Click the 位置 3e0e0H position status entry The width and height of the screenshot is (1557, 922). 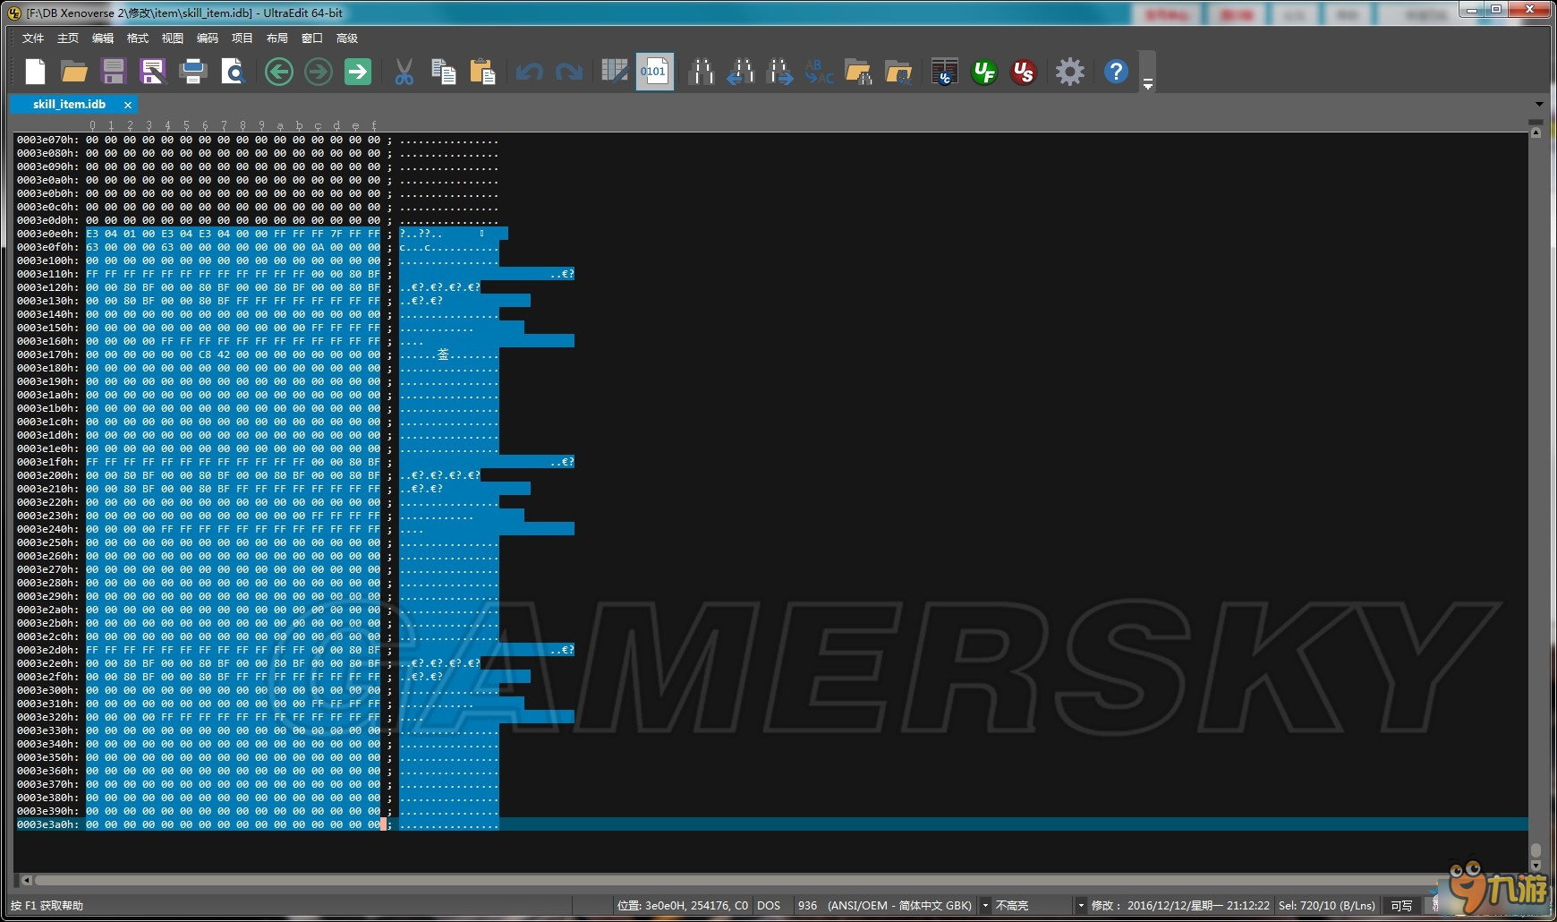coord(683,906)
